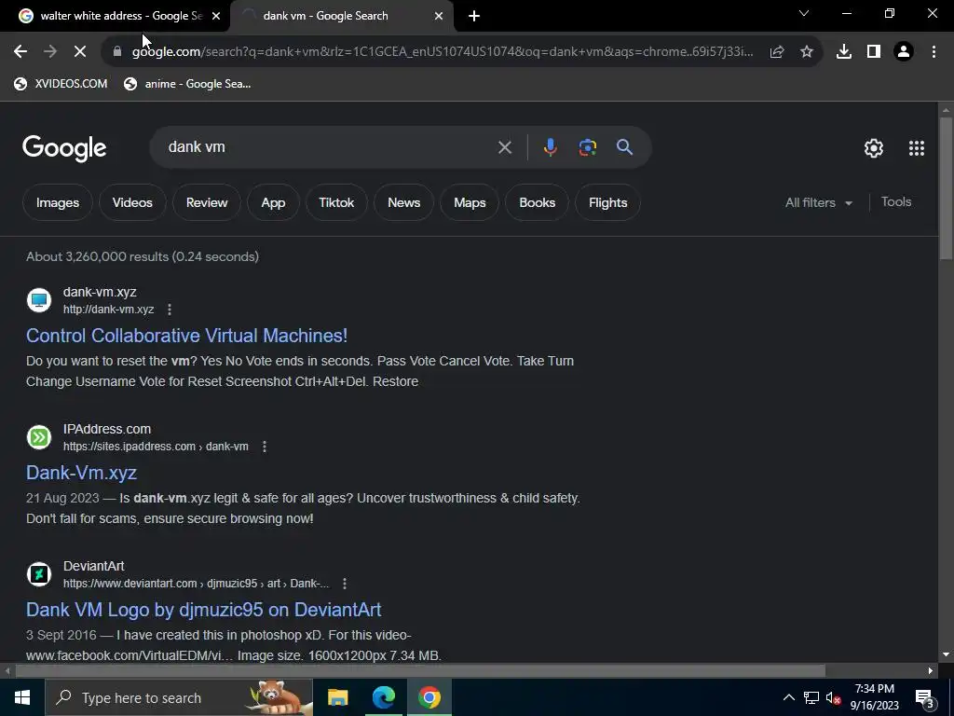This screenshot has width=954, height=716.
Task: Switch to News results
Action: [404, 202]
